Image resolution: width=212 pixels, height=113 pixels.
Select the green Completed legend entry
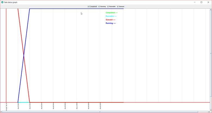click(112, 13)
